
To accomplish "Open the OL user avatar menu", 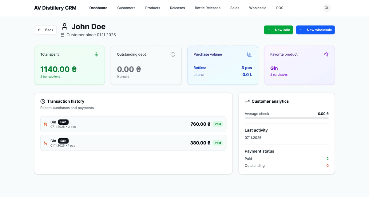I will [327, 8].
